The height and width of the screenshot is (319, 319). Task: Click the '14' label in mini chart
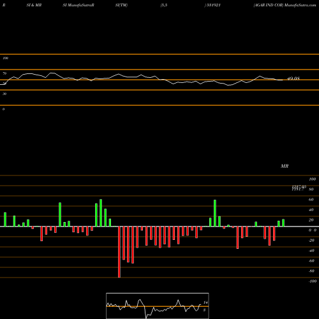point(205,302)
